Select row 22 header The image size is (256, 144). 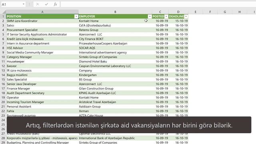pyautogui.click(x=3, y=111)
